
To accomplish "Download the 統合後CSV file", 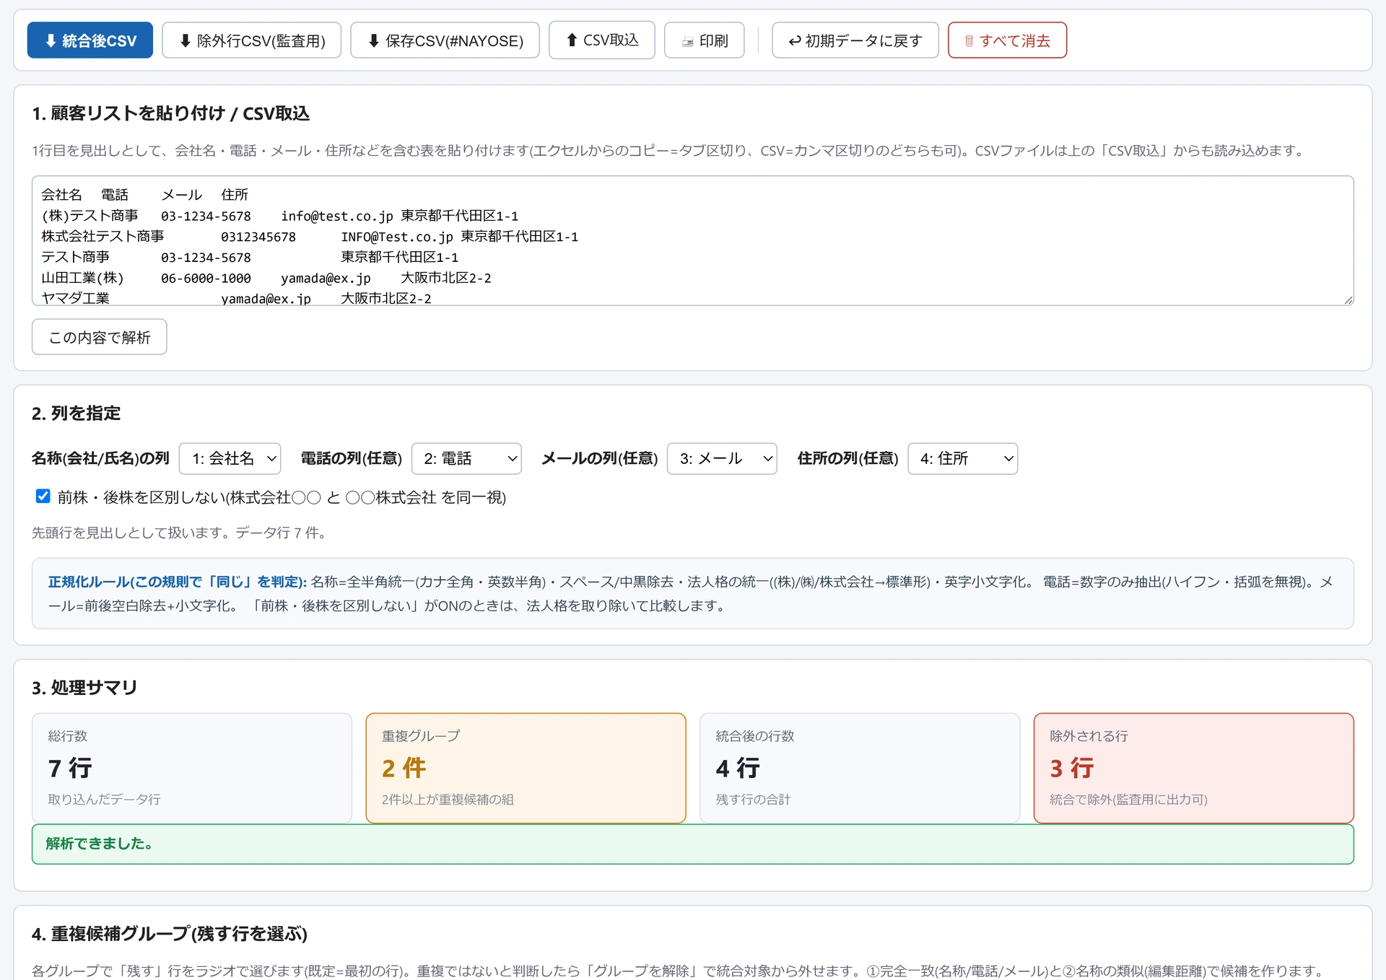I will click(90, 40).
